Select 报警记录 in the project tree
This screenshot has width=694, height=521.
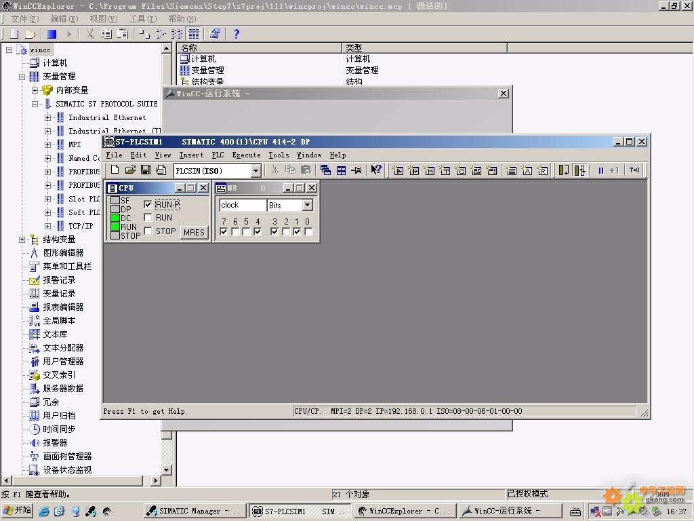(59, 280)
